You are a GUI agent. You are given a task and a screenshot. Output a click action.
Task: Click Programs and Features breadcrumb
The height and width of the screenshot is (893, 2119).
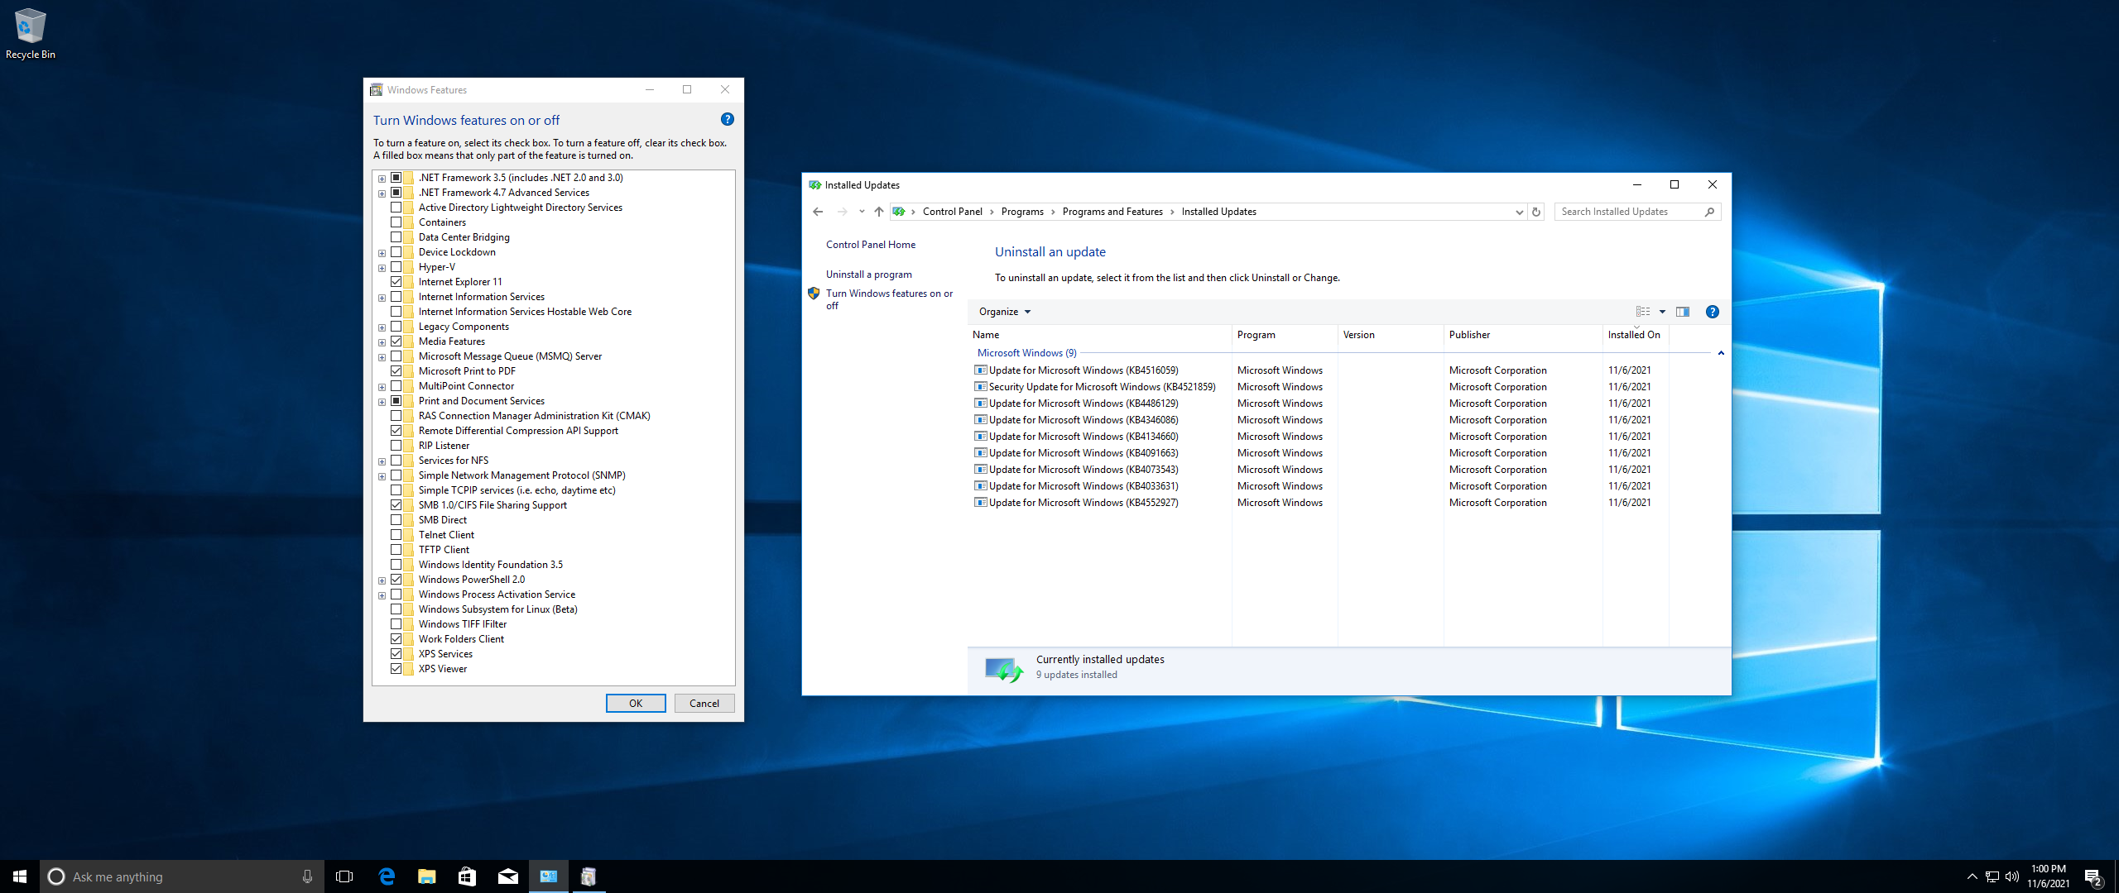(x=1112, y=212)
